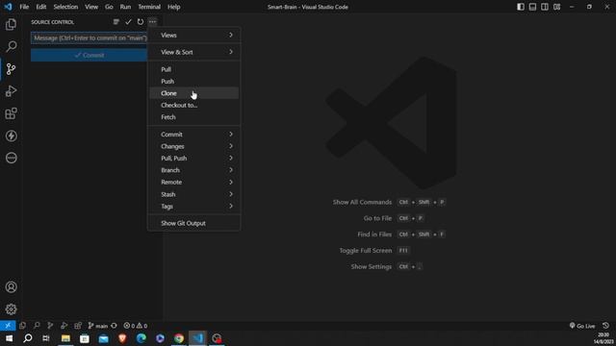Screen dimensions: 616x346
Task: Focus the commit message input field
Action: click(x=90, y=38)
